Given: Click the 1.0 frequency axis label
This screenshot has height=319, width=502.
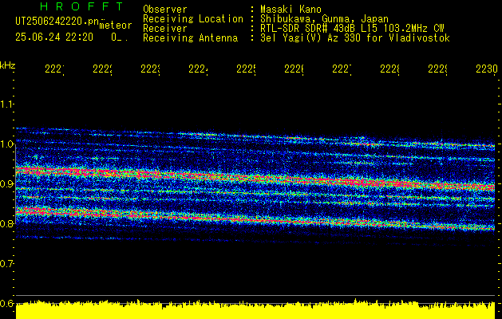Looking at the screenshot, I should coord(6,144).
